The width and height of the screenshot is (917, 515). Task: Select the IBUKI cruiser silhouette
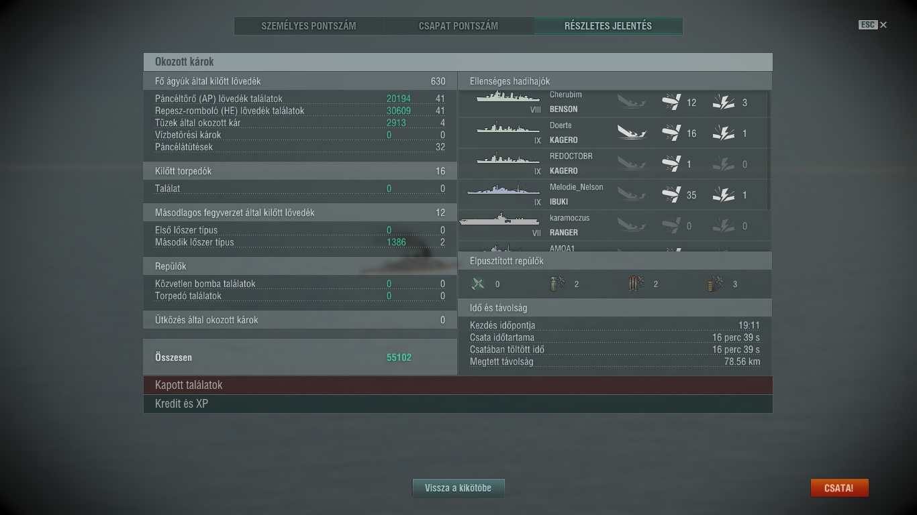(x=503, y=190)
